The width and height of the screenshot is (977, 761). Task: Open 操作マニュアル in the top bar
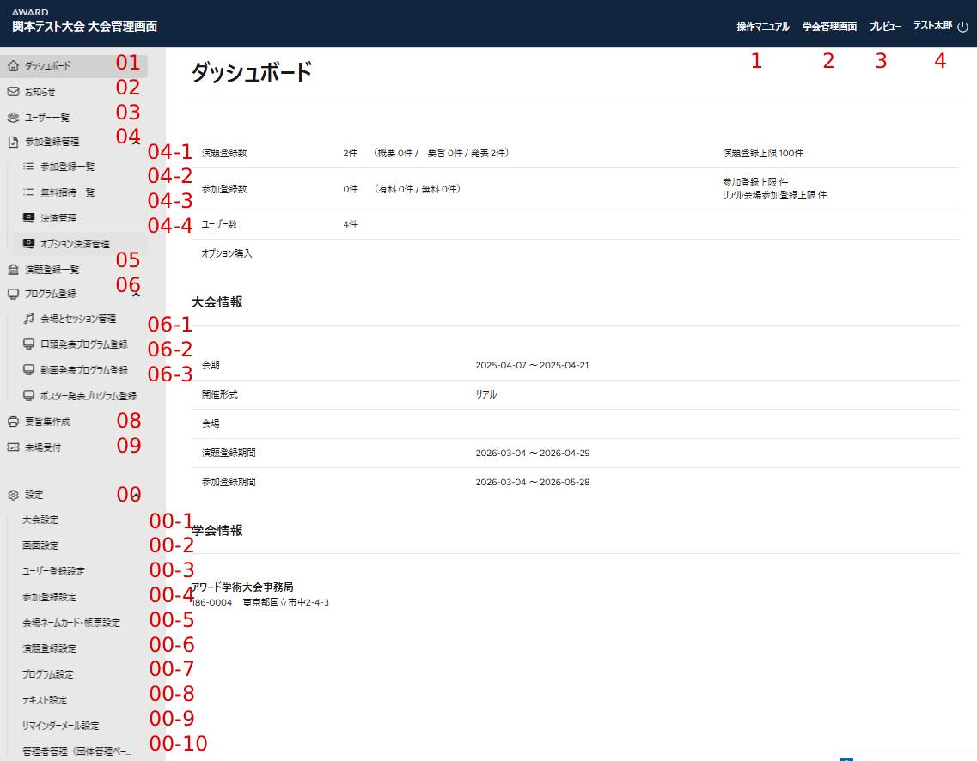pos(762,27)
